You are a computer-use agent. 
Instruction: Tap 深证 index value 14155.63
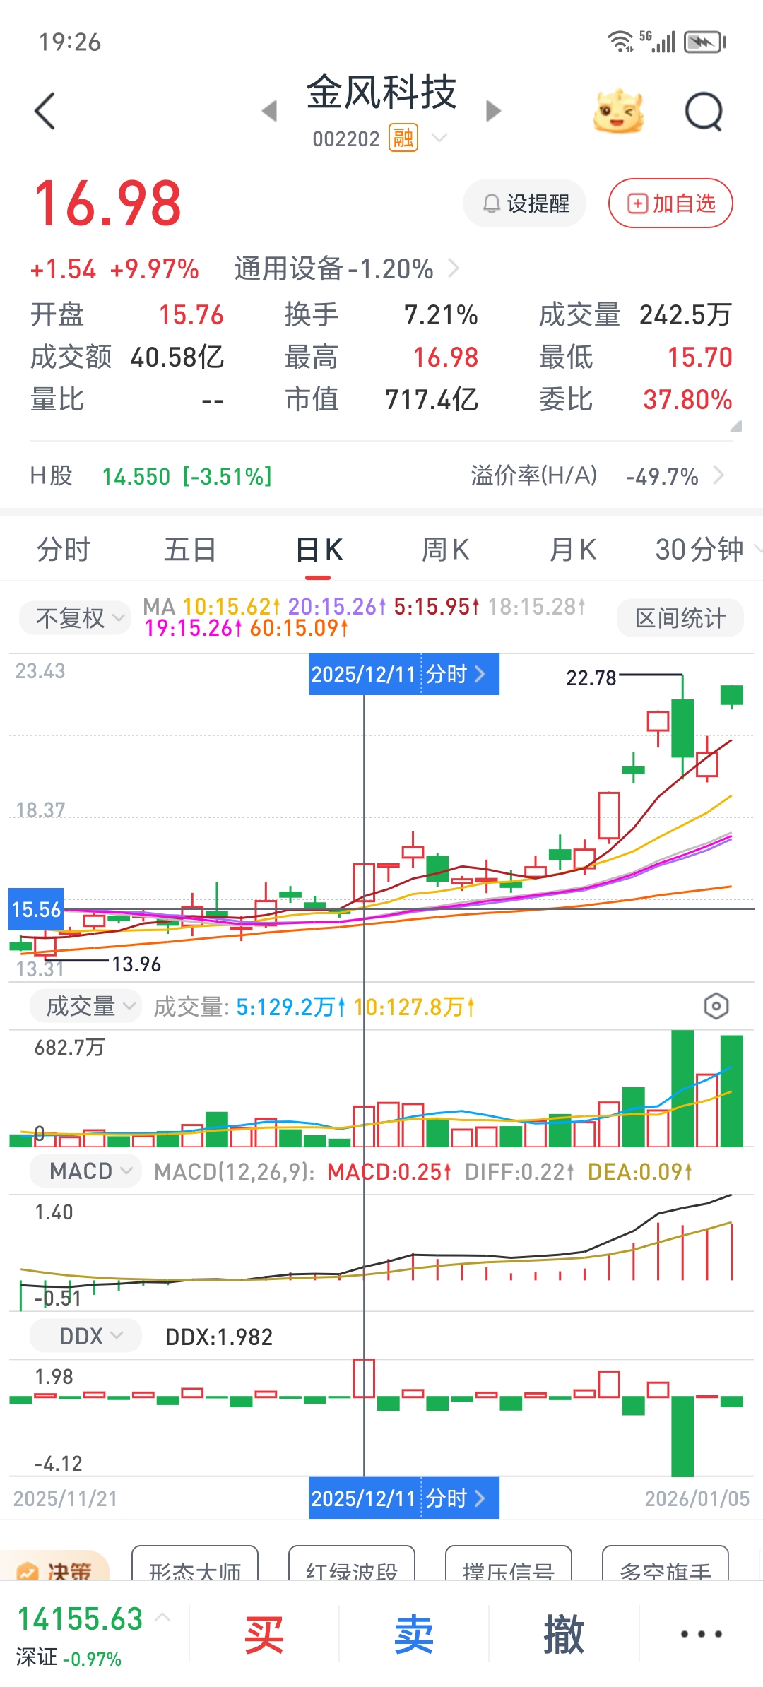point(80,1619)
